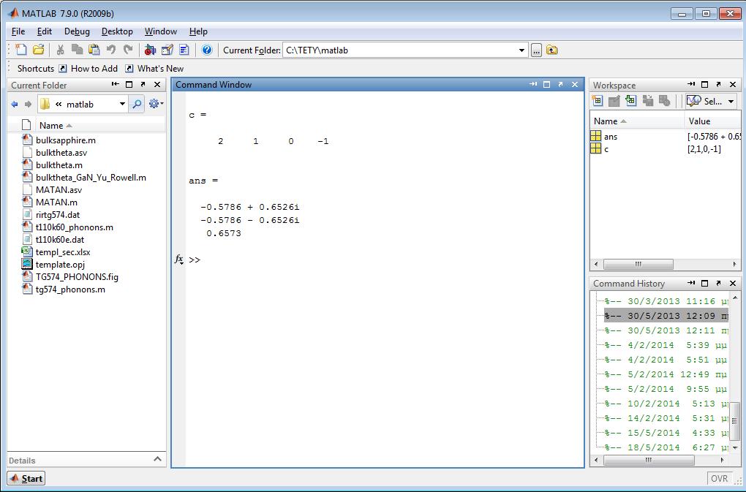
Task: Maximize the Workspace panel
Action: tap(704, 84)
